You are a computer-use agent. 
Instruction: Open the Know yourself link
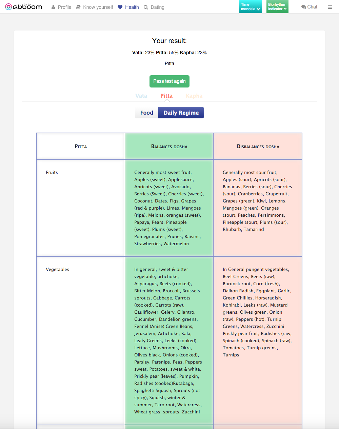click(x=98, y=7)
